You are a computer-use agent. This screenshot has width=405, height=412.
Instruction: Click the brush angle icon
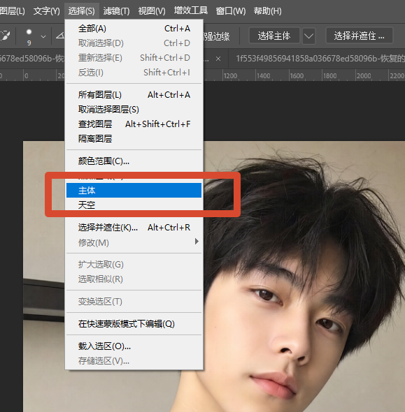pyautogui.click(x=61, y=36)
